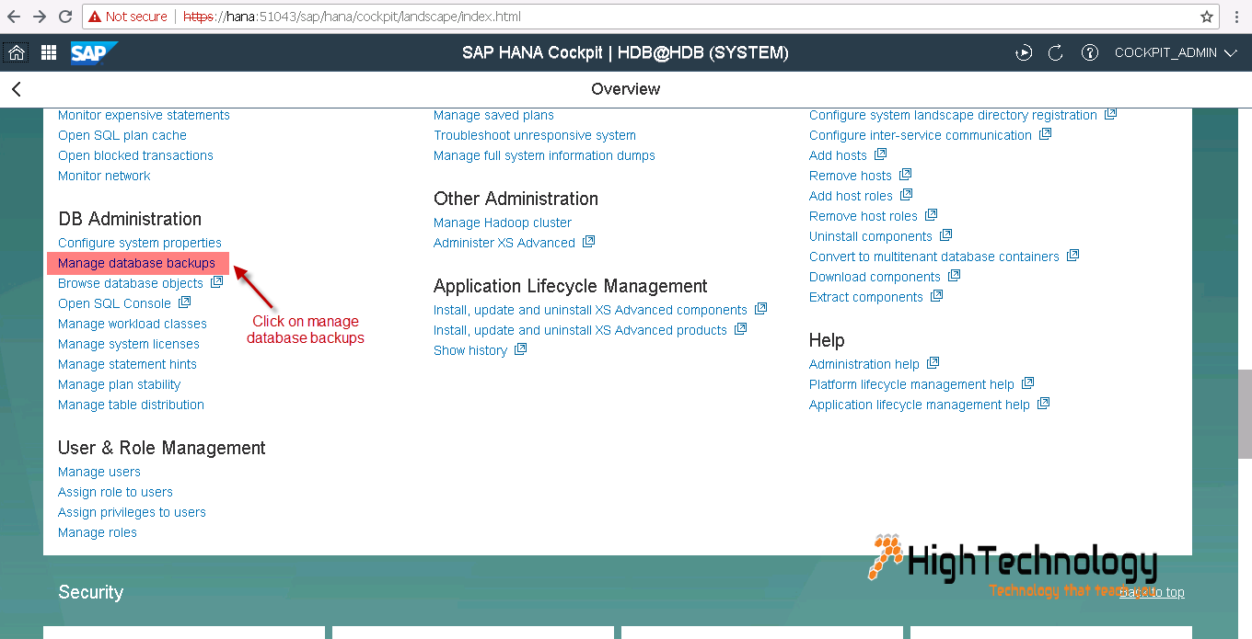Open Monitor expensive statements link
This screenshot has width=1252, height=639.
tap(144, 115)
